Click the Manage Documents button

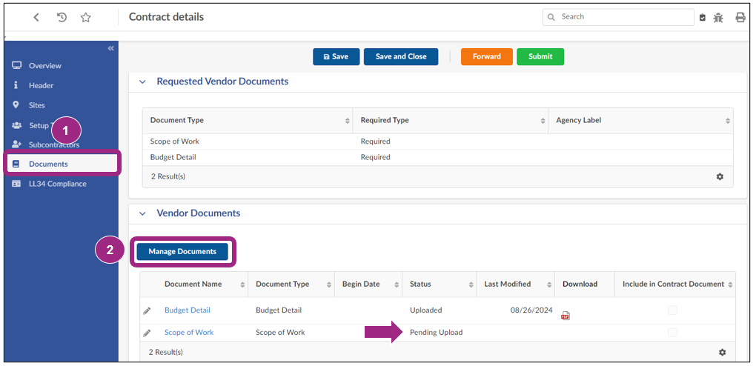[x=182, y=251]
